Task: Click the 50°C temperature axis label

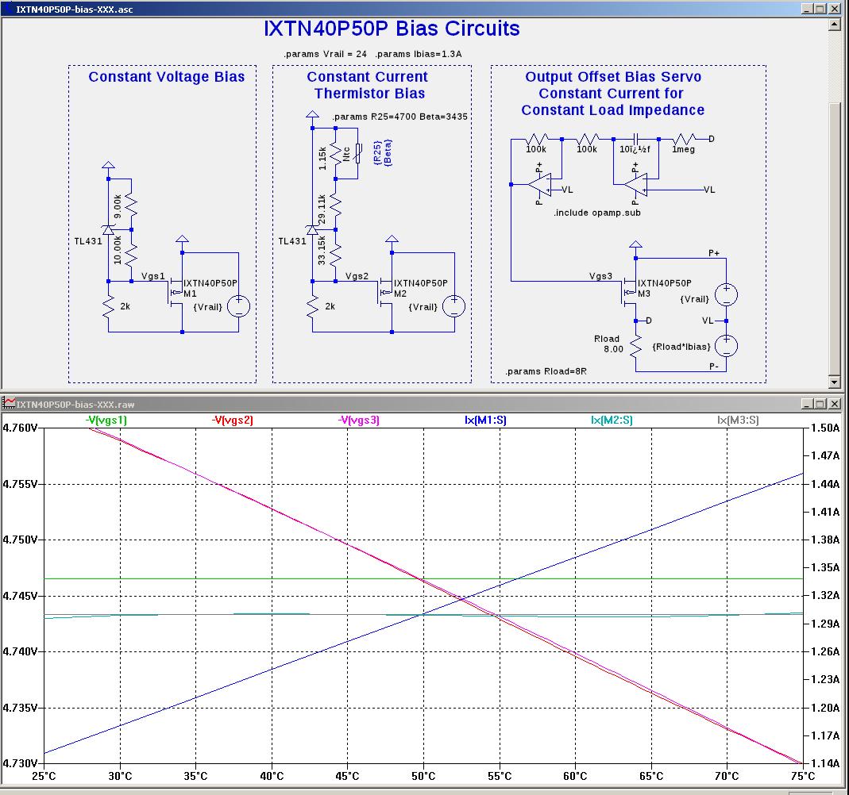Action: point(423,776)
